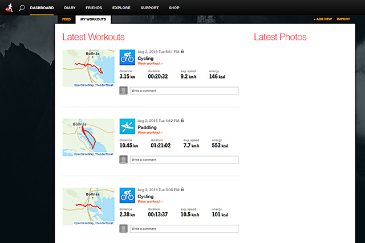Open the Explore section
The image size is (365, 243).
[121, 8]
